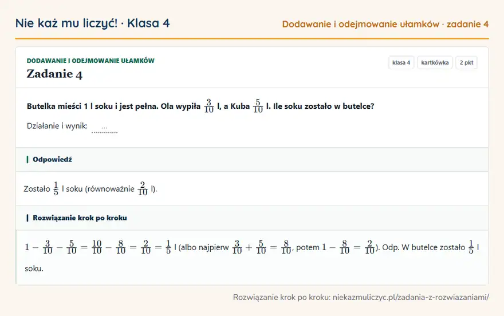This screenshot has width=504, height=316.
Task: Click the orange 'Dodawanie i odejmowanie ułamków · zadanie 4' header
Action: click(385, 24)
